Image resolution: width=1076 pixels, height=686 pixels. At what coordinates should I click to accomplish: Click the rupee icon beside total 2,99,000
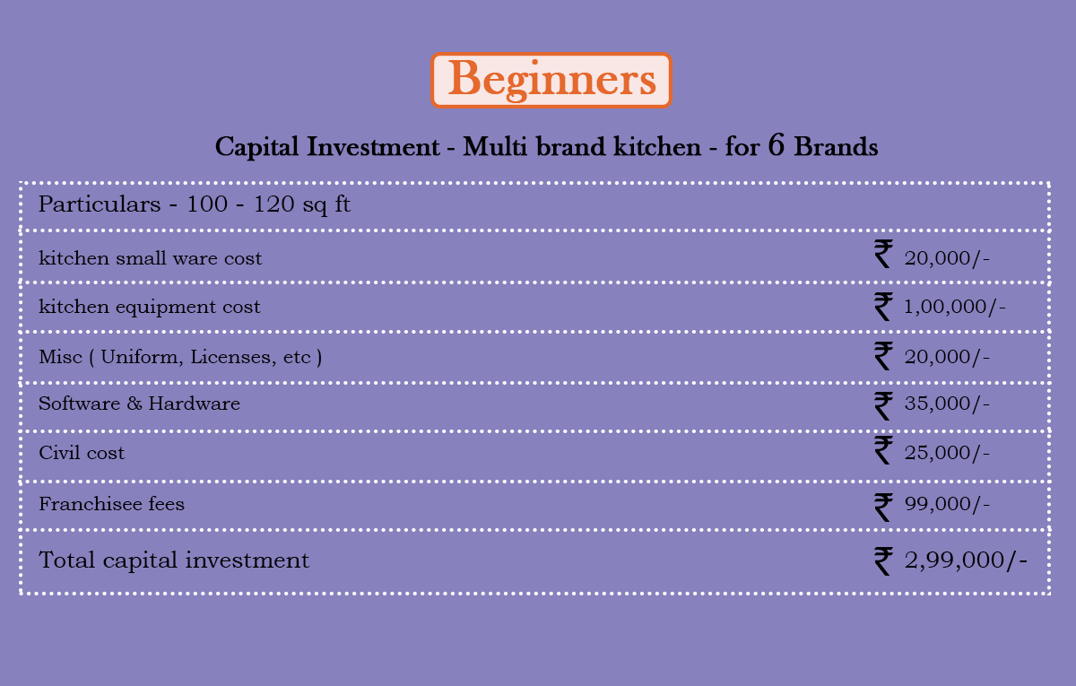tap(883, 561)
